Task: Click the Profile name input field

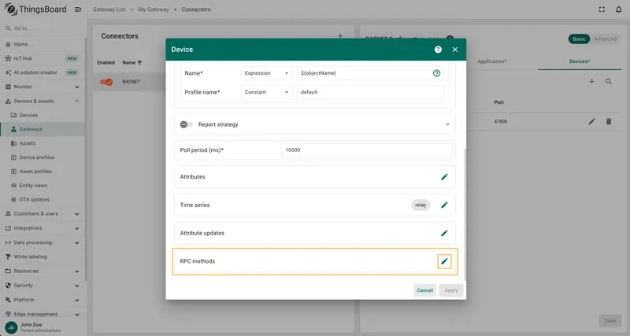Action: pos(370,92)
